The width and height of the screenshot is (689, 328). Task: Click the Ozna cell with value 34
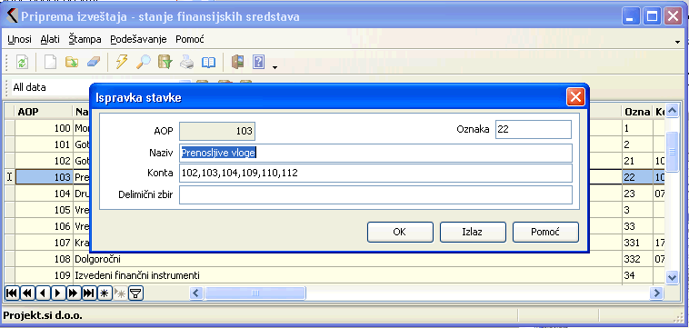pyautogui.click(x=636, y=275)
